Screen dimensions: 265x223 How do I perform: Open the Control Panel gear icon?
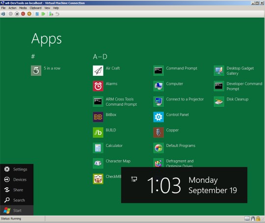coord(159,117)
